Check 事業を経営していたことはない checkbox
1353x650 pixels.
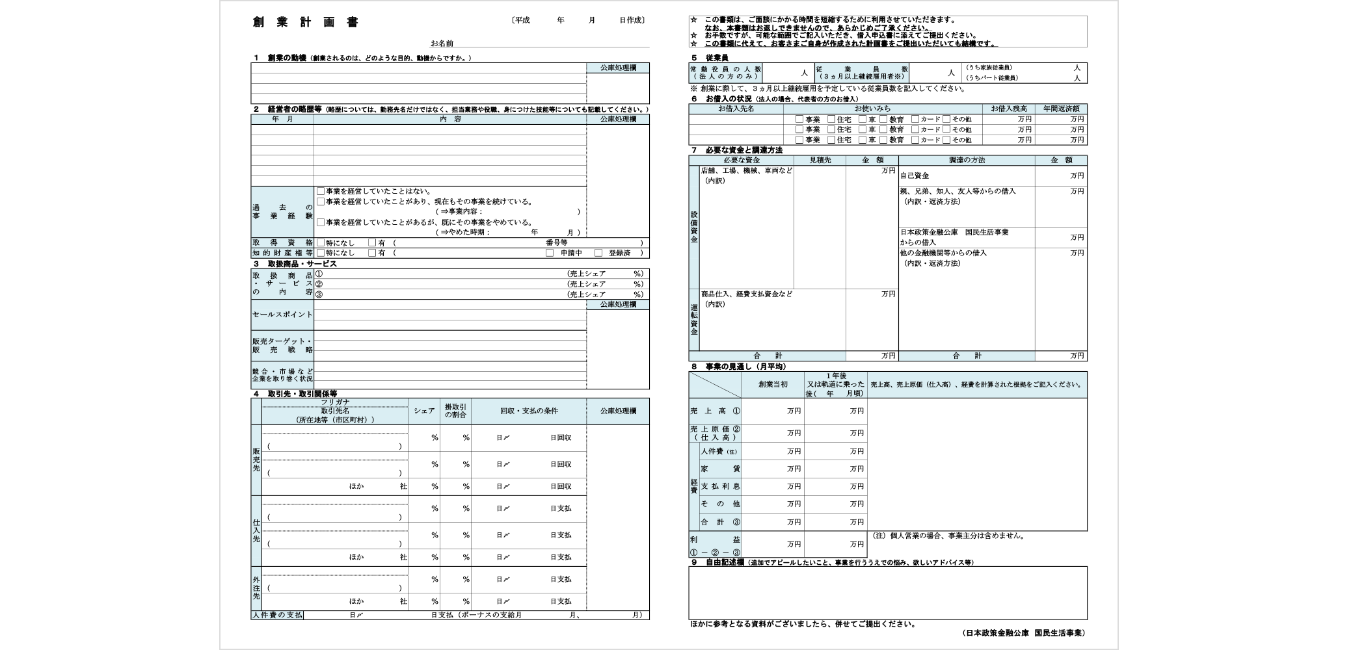pyautogui.click(x=320, y=192)
